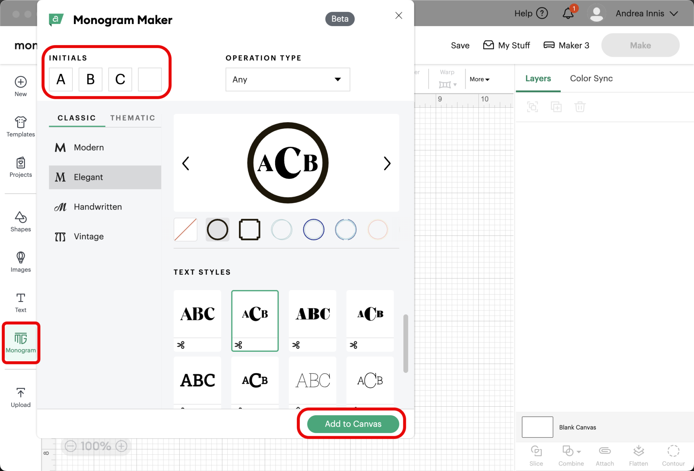Switch to the Color Sync tab
The height and width of the screenshot is (471, 694).
[591, 78]
